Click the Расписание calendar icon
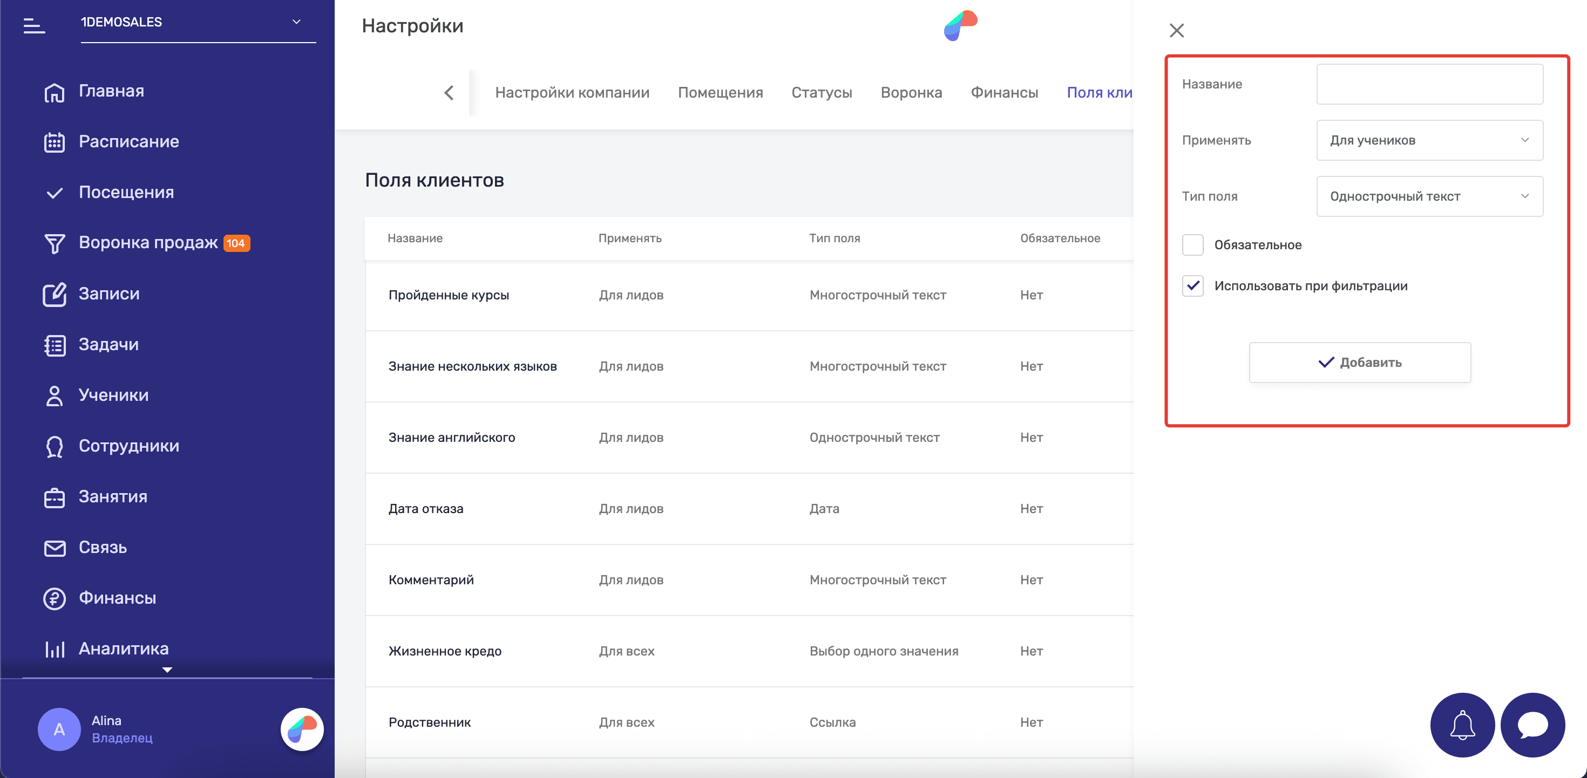Image resolution: width=1587 pixels, height=778 pixels. click(x=54, y=142)
